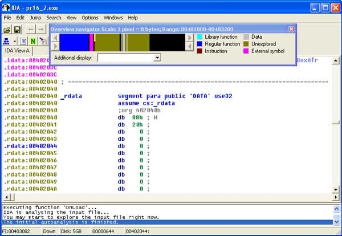Click the address .rdata:0040204A

31,189
